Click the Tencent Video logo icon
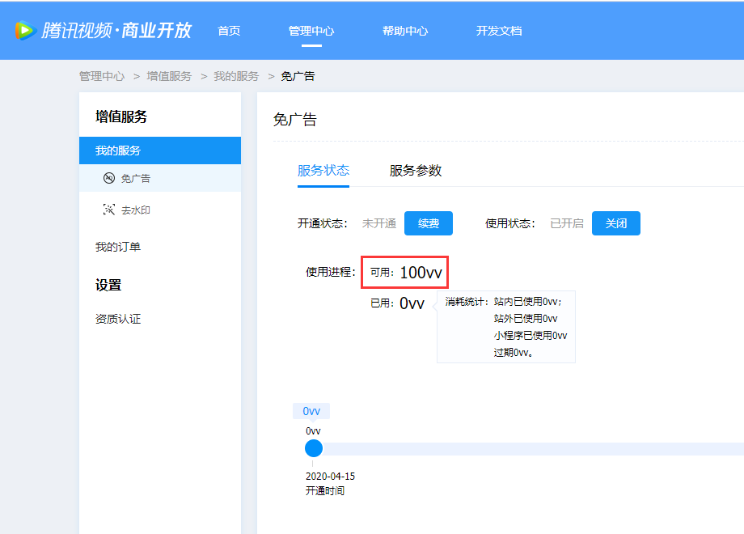 (x=25, y=31)
